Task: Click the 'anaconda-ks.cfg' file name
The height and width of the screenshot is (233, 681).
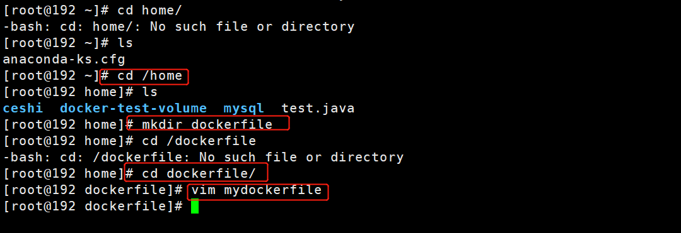Action: (64, 59)
